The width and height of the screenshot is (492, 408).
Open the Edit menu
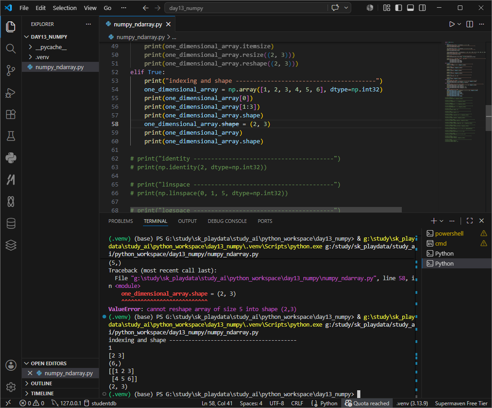point(41,8)
